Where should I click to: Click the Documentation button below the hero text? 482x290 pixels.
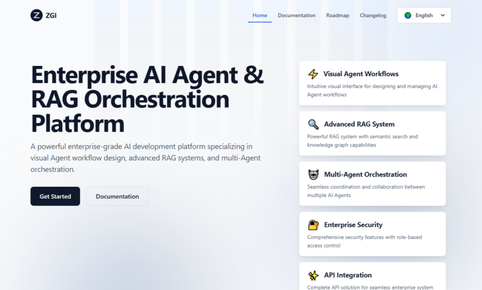tap(117, 196)
